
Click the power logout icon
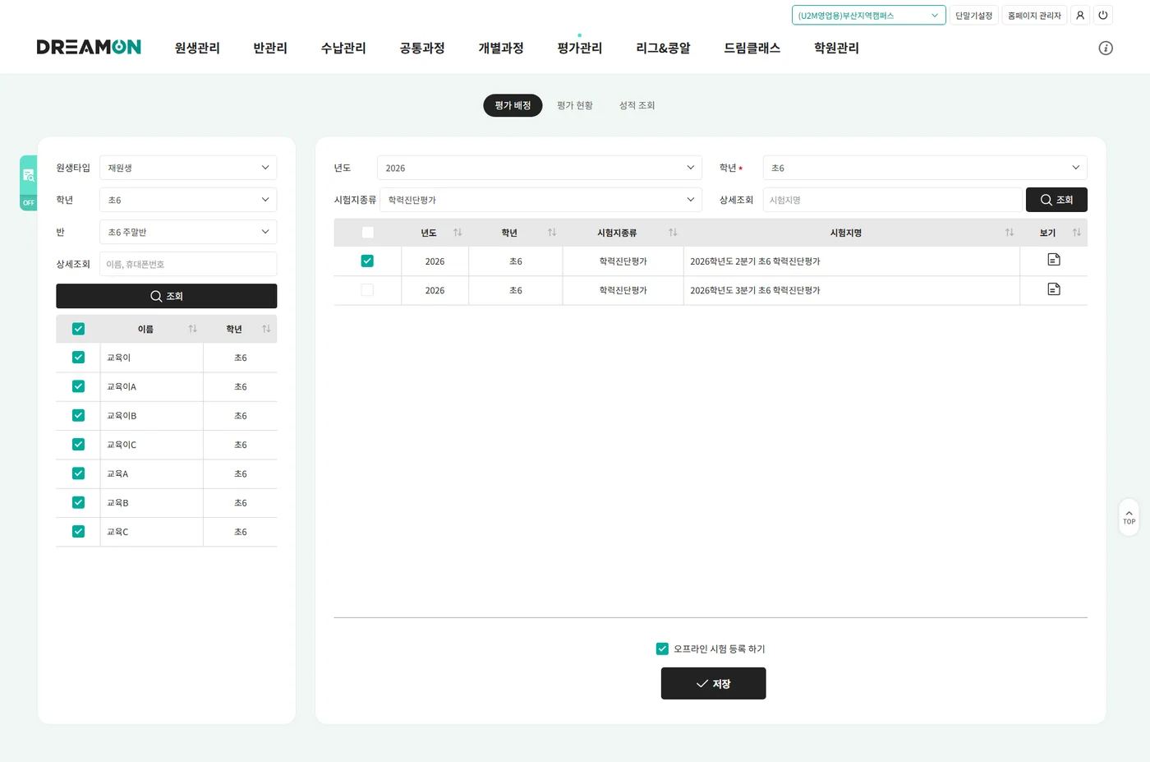tap(1103, 15)
